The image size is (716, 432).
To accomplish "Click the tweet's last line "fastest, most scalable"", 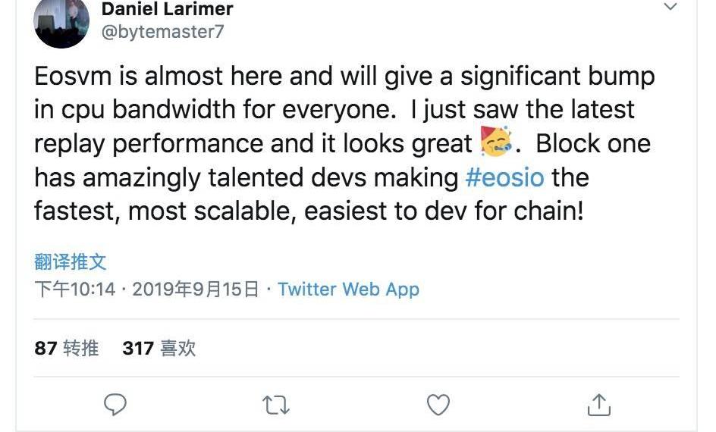I will (x=309, y=209).
